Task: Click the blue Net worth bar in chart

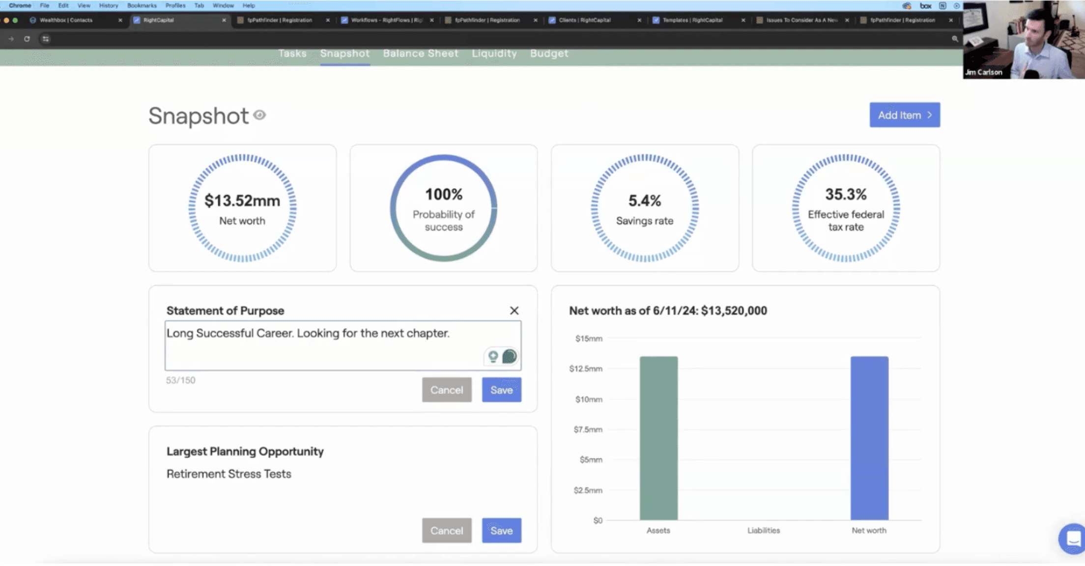Action: pyautogui.click(x=869, y=438)
